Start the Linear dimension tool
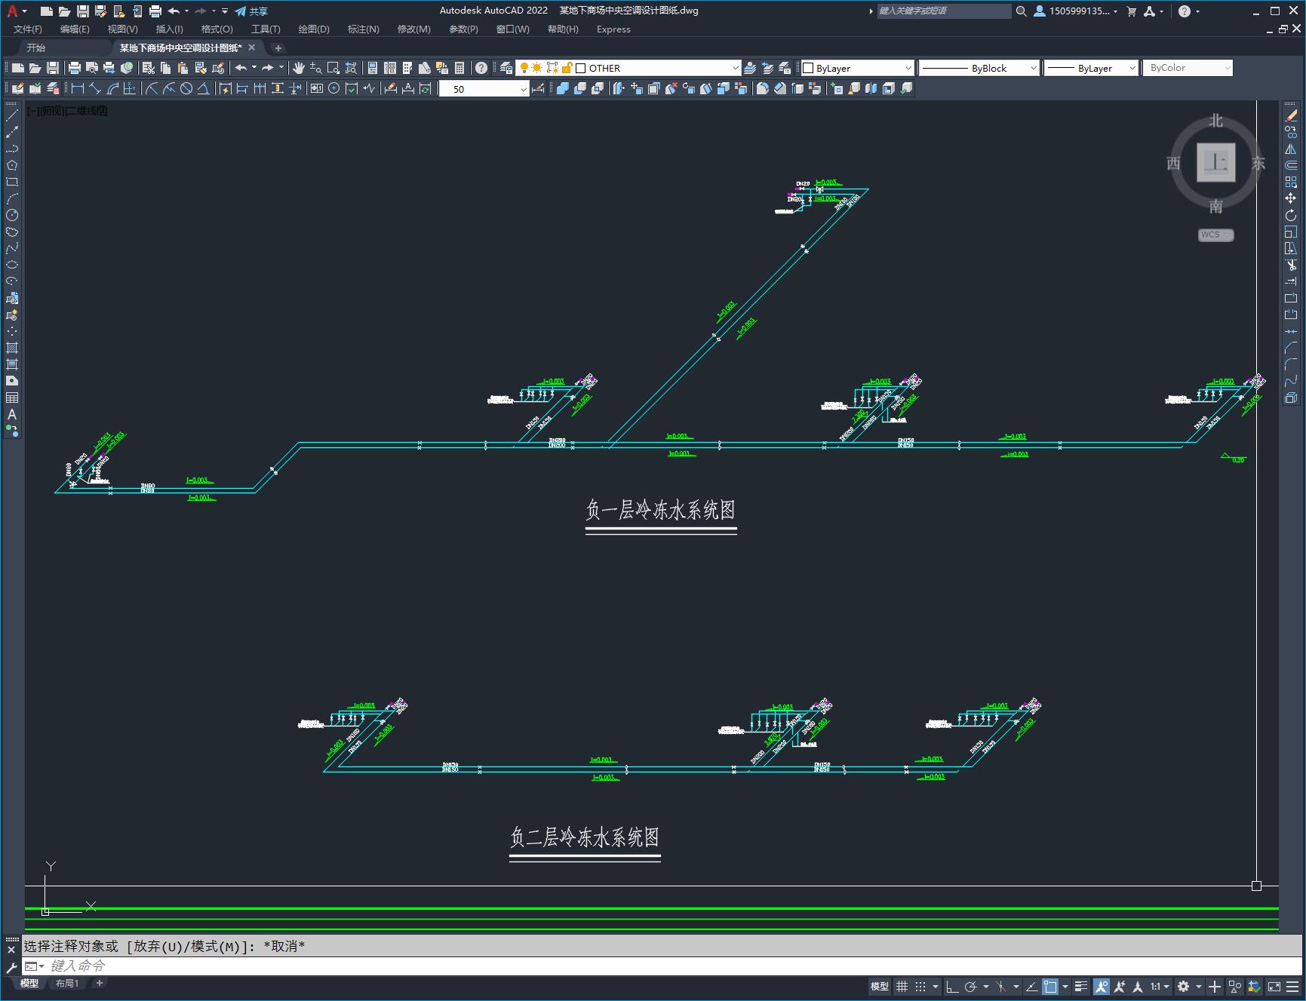The width and height of the screenshot is (1306, 1001). tap(77, 88)
